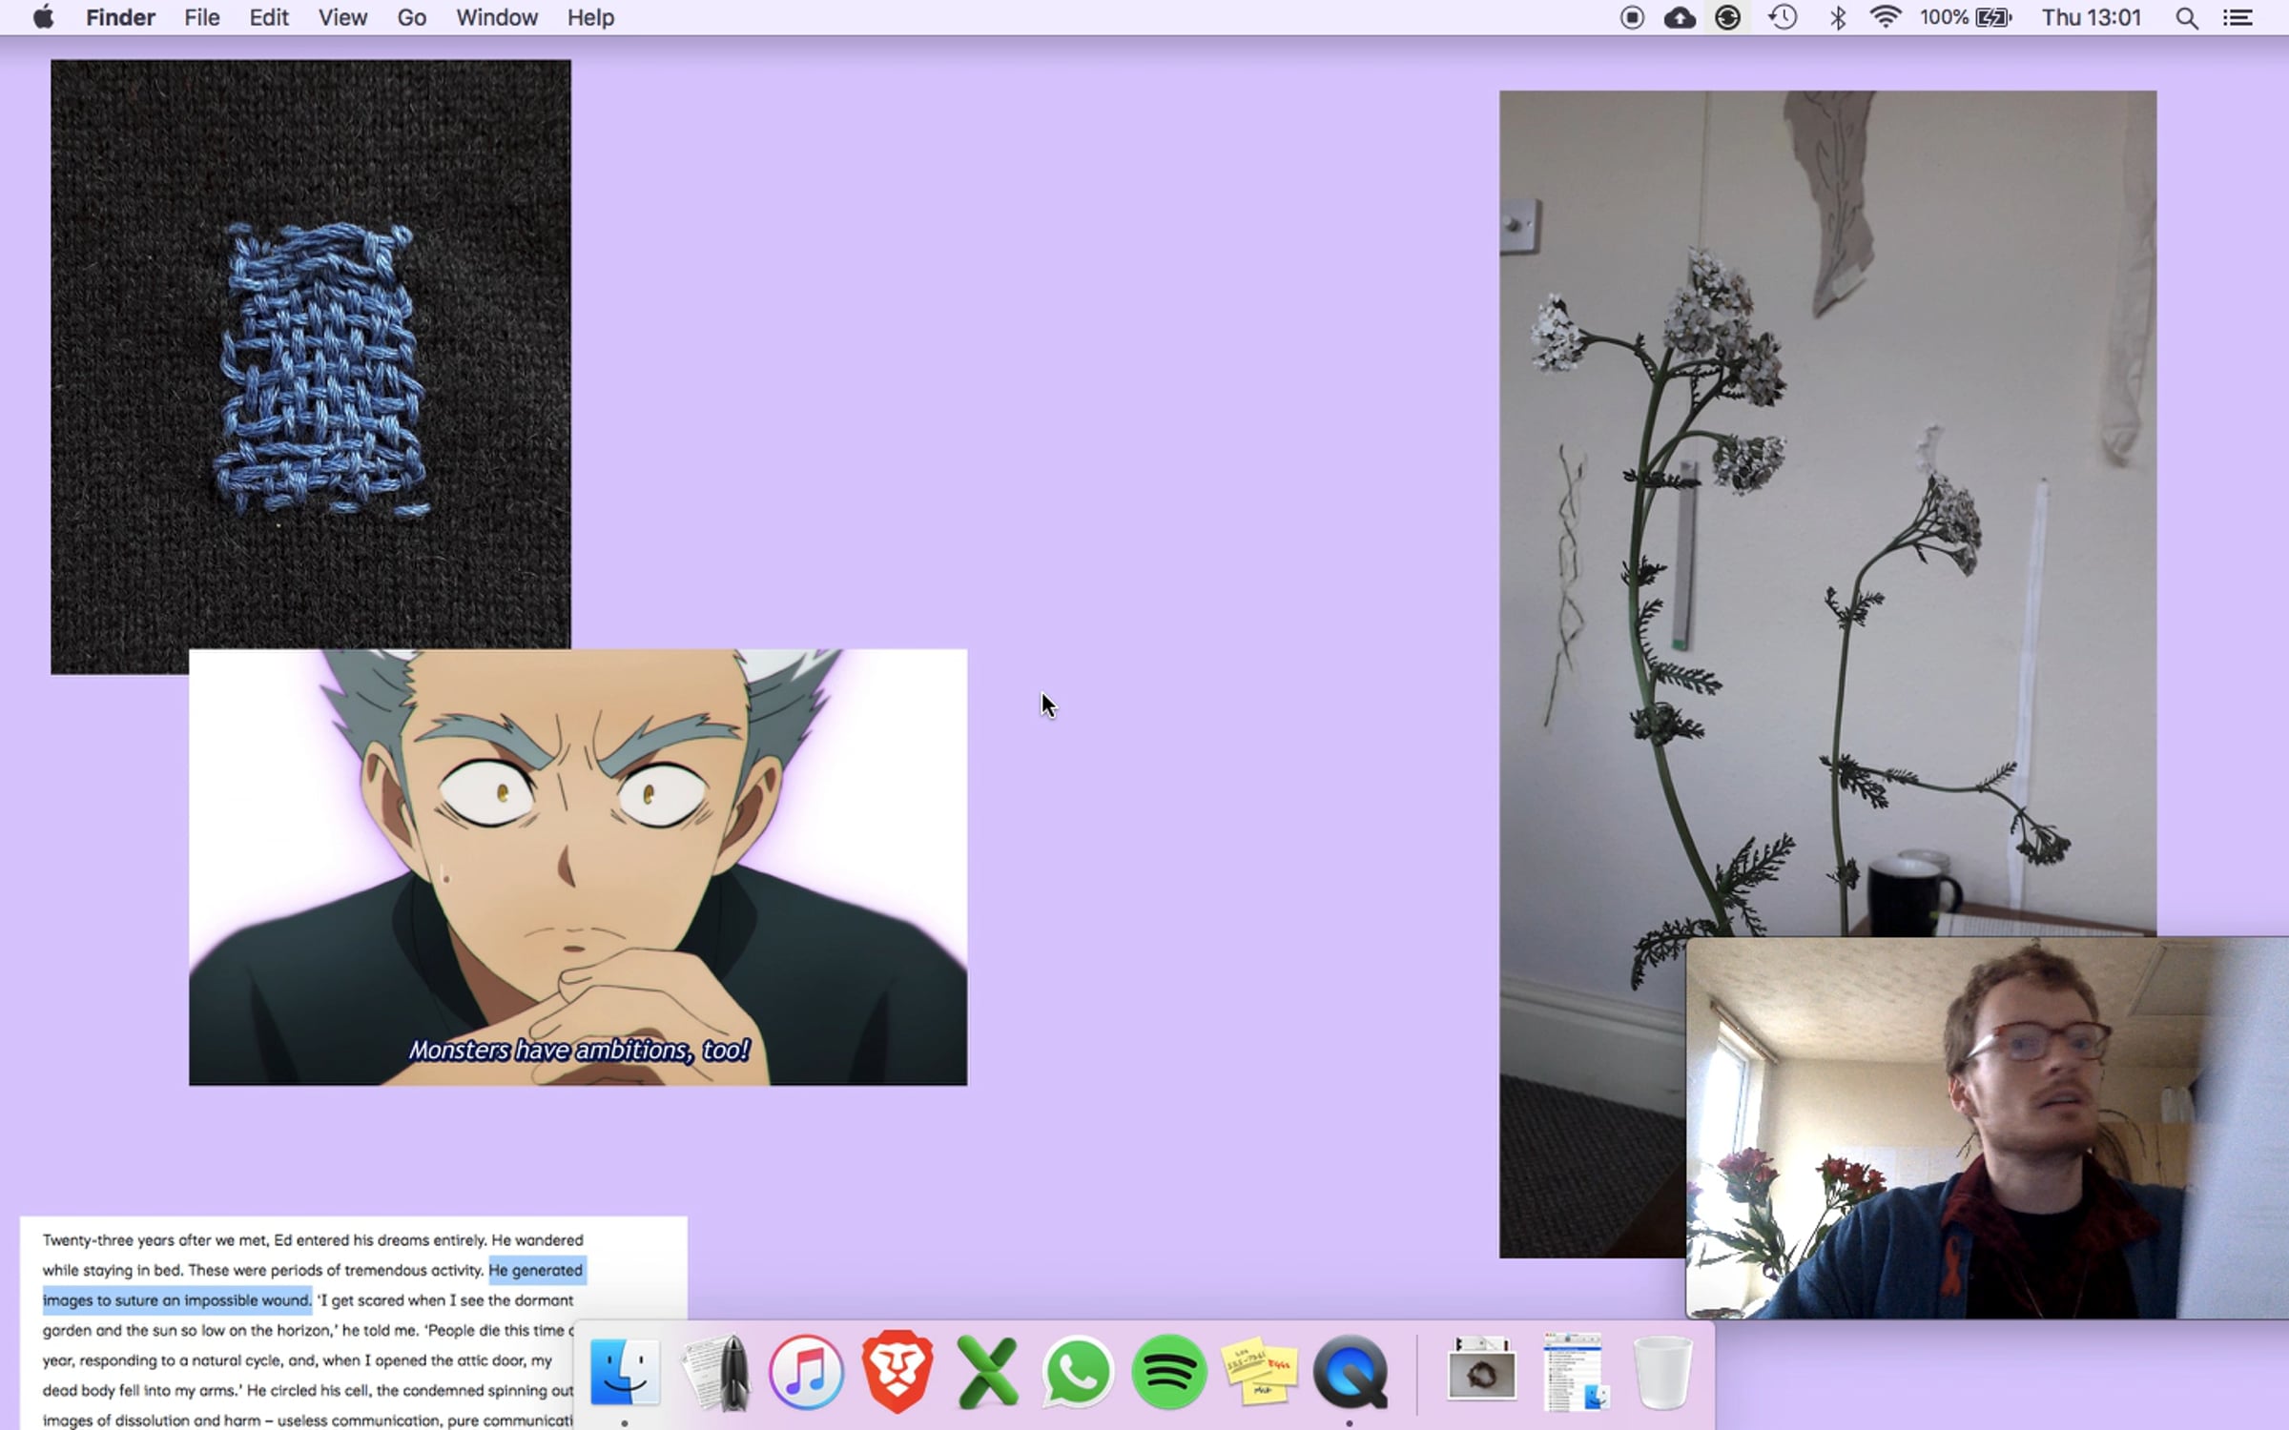This screenshot has height=1430, width=2289.
Task: Open Spotify from the Dock
Action: pyautogui.click(x=1169, y=1372)
